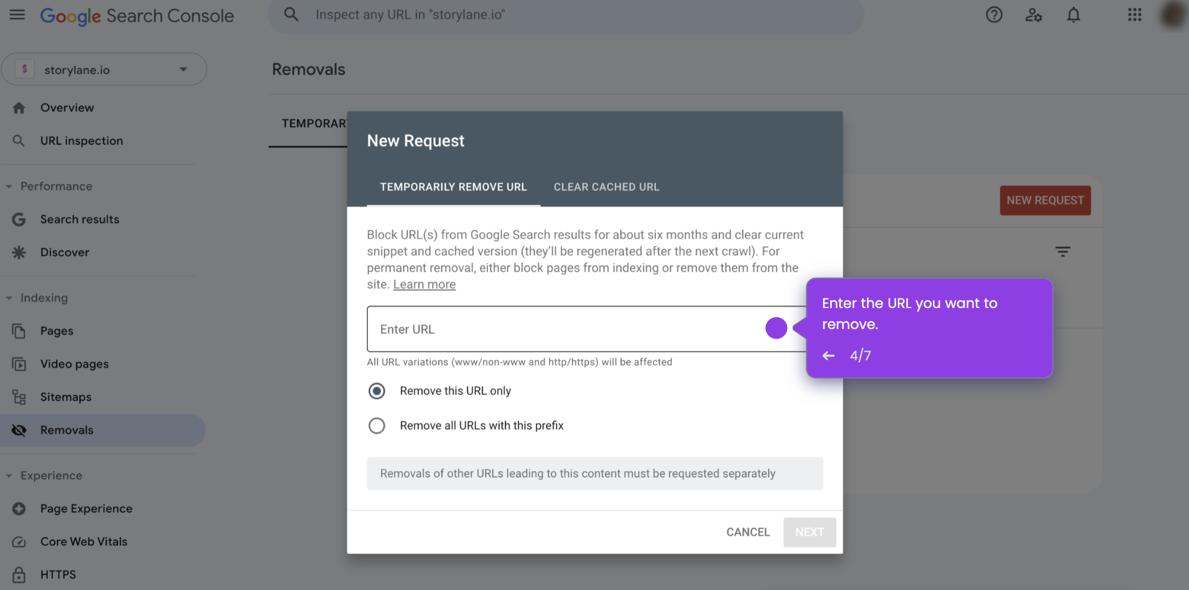
Task: Collapse the Indexing section
Action: [8, 297]
